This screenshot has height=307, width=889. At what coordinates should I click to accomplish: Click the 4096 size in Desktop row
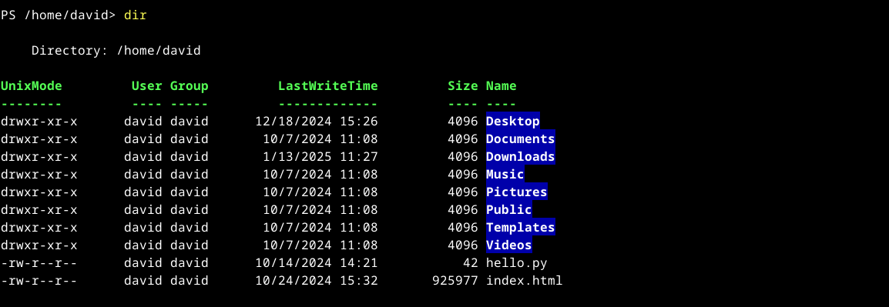(463, 122)
